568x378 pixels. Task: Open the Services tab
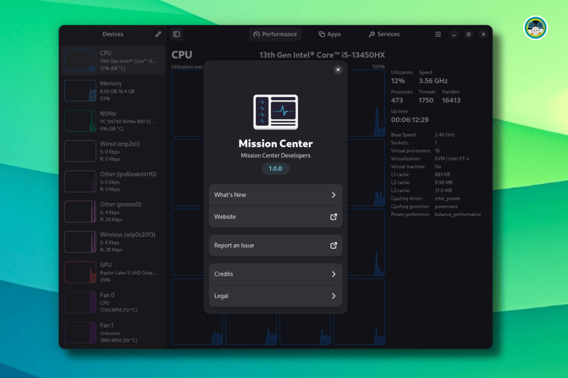(384, 34)
